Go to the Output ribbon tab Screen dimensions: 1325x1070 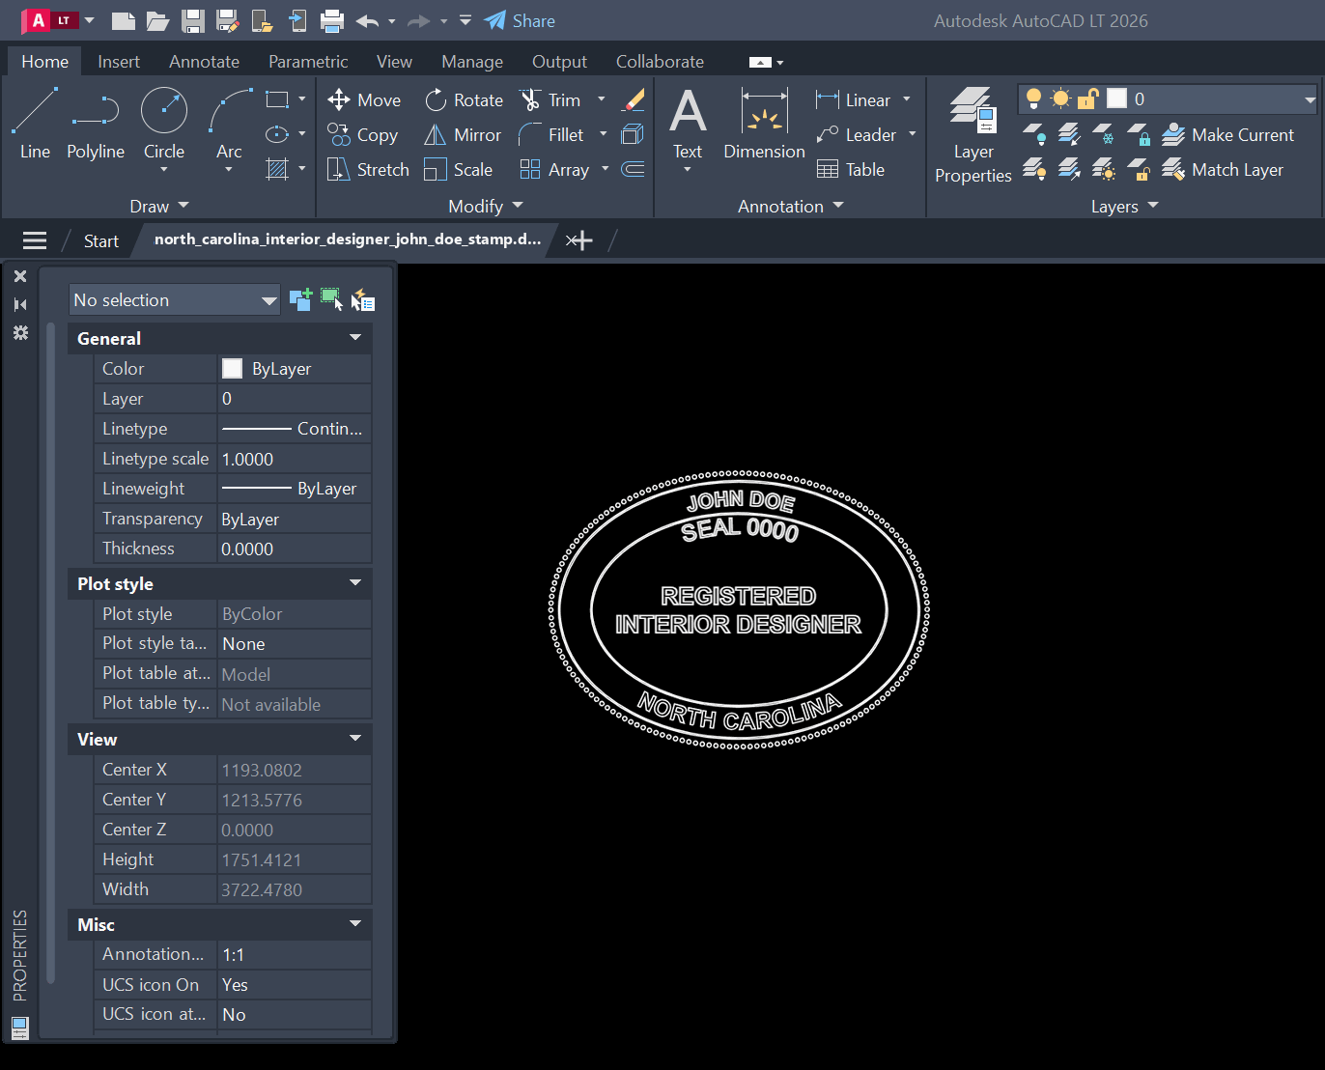coord(559,61)
